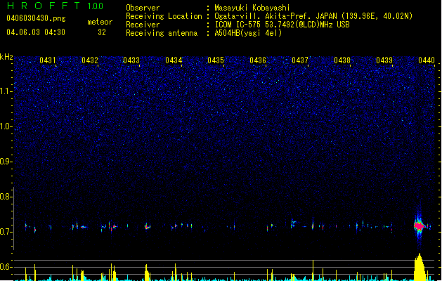Select the filename 0406030430.png

pos(36,18)
